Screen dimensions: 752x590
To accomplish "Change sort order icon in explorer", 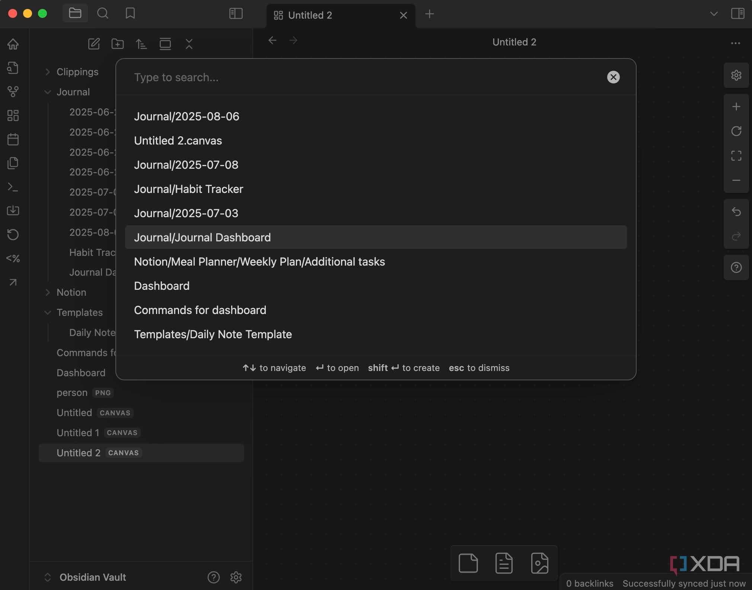I will [141, 44].
